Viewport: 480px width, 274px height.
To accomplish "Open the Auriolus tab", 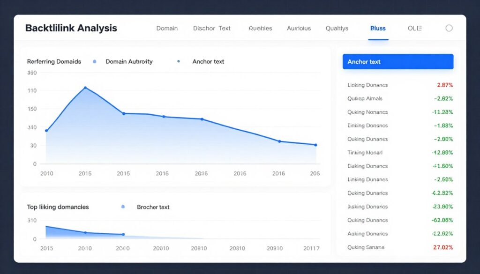I will coord(299,28).
